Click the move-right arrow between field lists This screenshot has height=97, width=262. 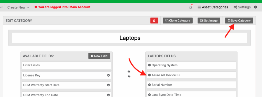tap(129, 71)
